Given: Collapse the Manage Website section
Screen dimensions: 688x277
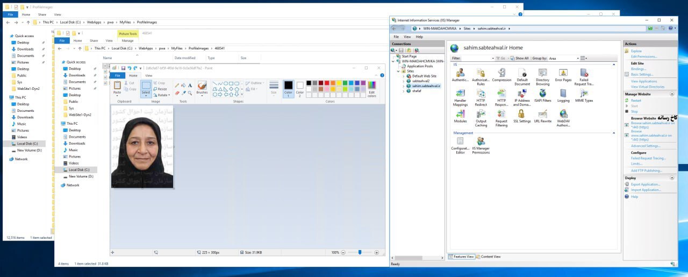Looking at the screenshot, I should coord(672,94).
